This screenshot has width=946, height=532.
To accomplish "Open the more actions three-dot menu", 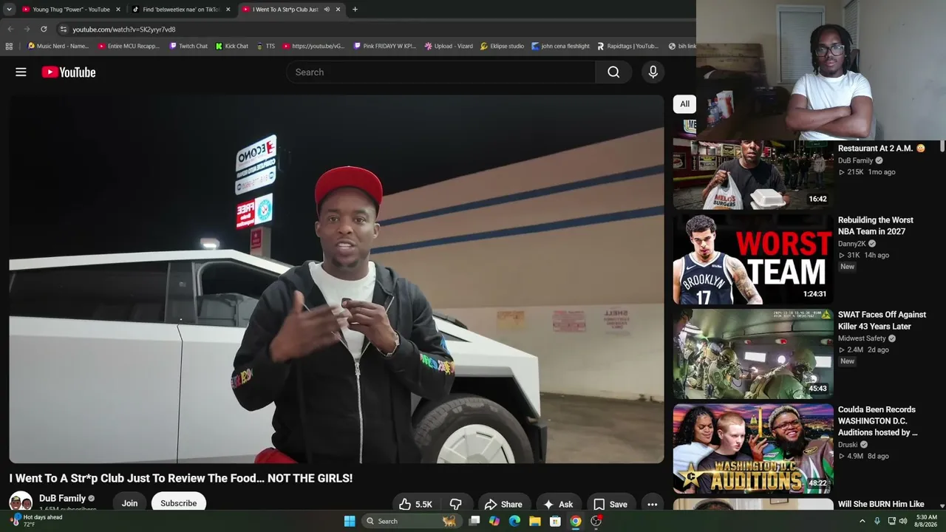I will (x=652, y=504).
